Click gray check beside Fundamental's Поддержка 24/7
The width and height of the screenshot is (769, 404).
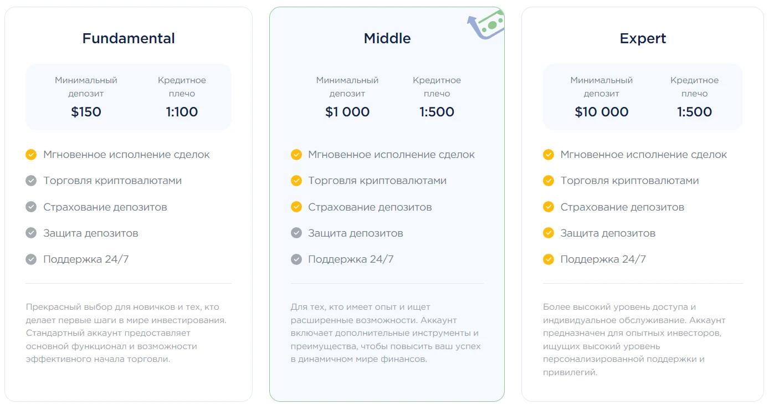tap(31, 259)
